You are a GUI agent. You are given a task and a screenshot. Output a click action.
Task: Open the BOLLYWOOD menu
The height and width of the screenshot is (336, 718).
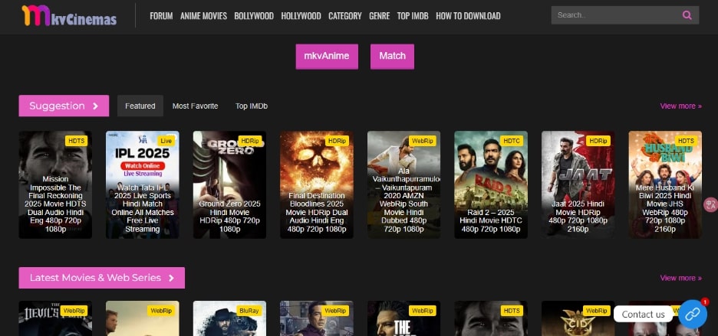(254, 16)
